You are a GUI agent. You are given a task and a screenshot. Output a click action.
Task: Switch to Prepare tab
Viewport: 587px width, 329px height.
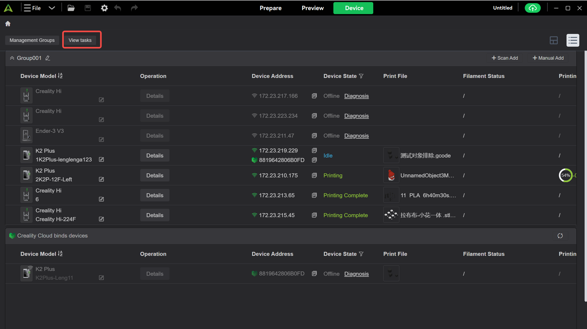[271, 8]
